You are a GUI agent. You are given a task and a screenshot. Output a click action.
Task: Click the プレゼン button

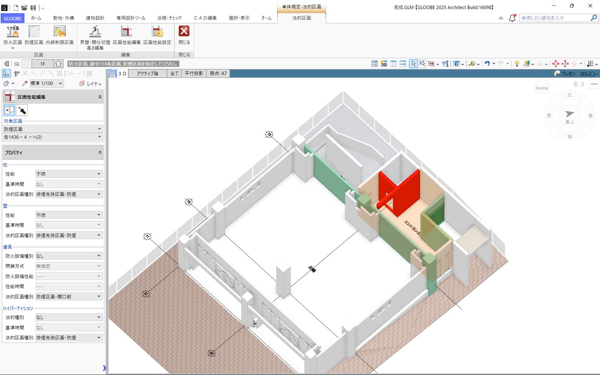click(x=565, y=74)
